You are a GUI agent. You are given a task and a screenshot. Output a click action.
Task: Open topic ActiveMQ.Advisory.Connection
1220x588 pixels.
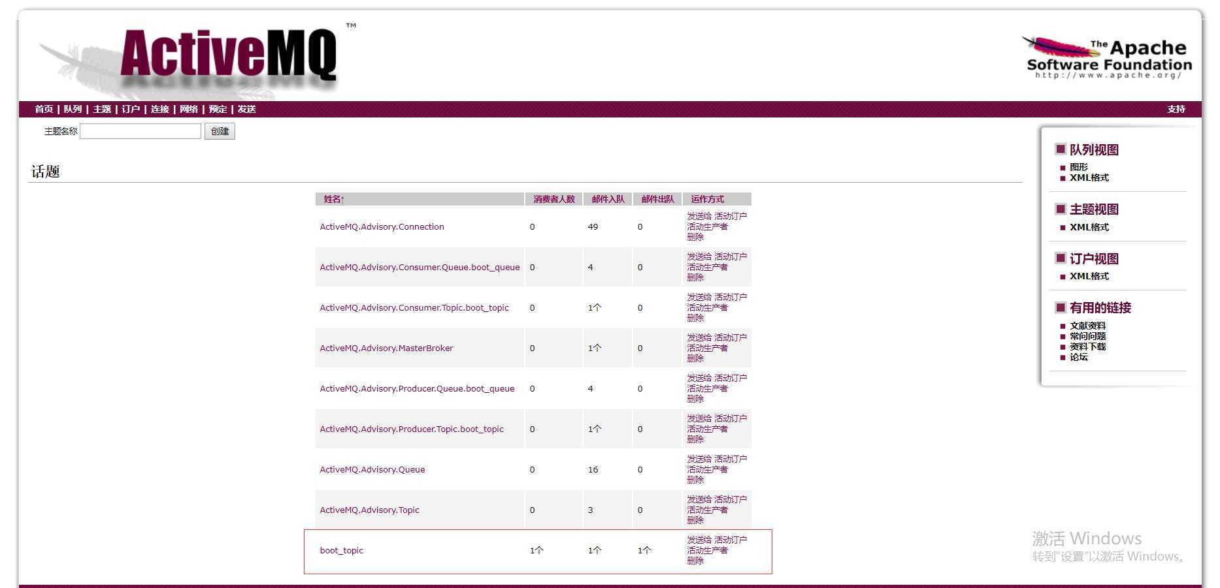382,226
